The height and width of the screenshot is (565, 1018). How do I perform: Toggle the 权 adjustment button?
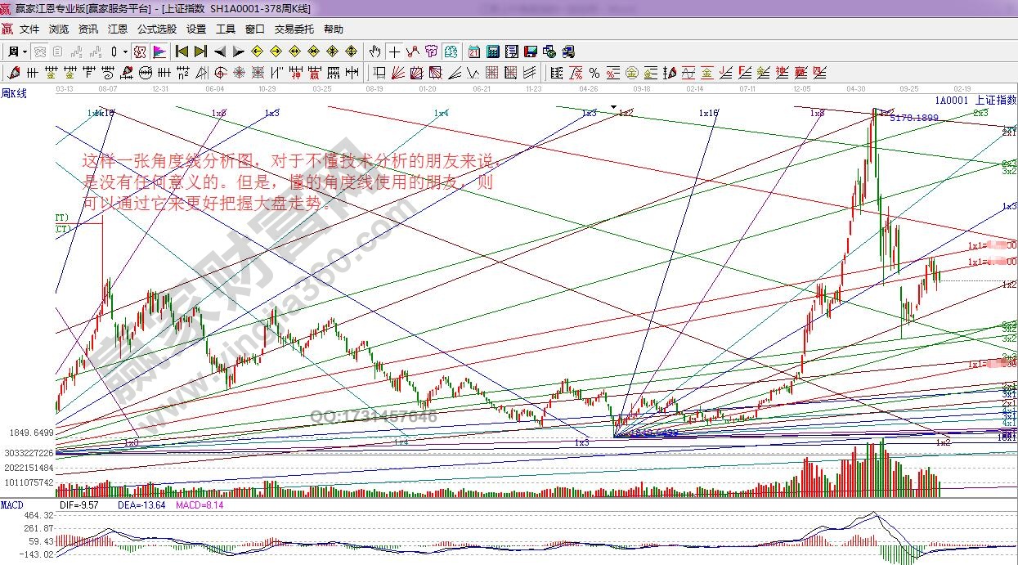pos(140,52)
